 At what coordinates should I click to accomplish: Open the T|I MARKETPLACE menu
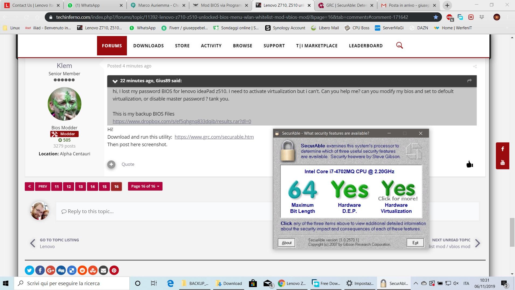point(317,46)
